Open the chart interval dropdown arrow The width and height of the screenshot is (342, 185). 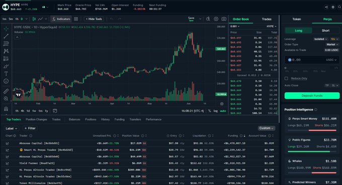pyautogui.click(x=27, y=19)
